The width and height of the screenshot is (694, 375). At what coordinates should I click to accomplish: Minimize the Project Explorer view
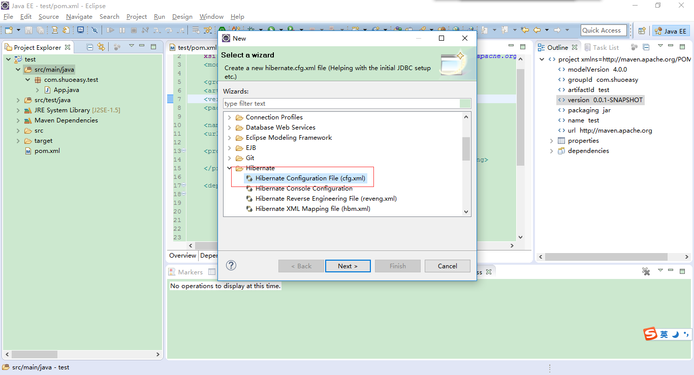click(143, 47)
